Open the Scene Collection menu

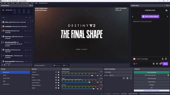click(25, 3)
